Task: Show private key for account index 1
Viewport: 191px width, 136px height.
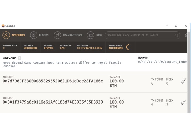Action: coord(183,102)
